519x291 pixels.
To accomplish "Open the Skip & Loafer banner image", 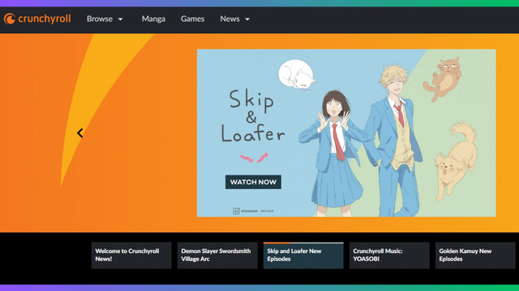I will tap(346, 133).
